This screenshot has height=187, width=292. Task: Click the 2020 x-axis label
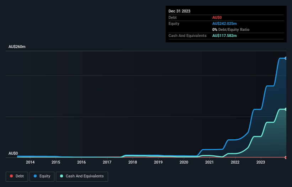point(184,162)
